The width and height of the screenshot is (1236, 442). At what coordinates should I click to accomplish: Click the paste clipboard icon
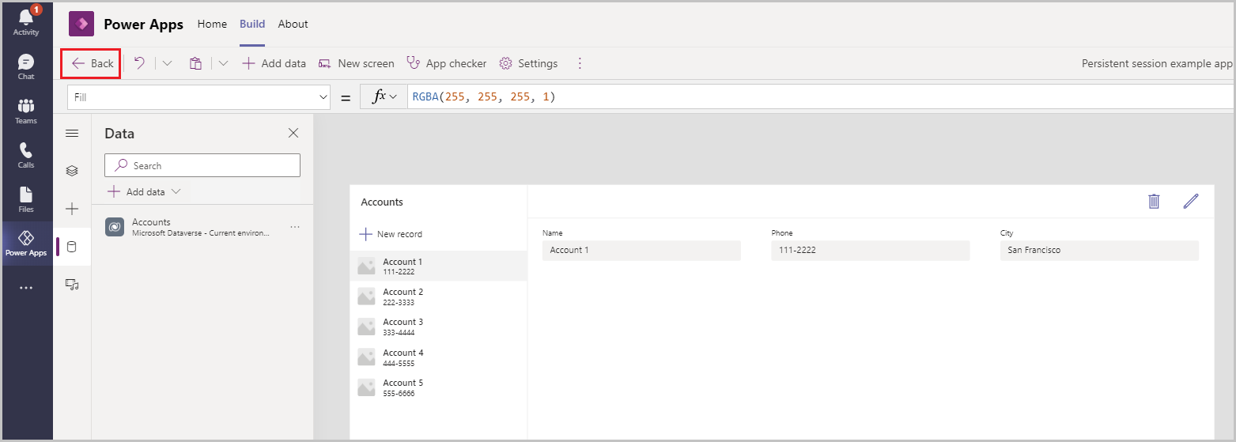pyautogui.click(x=195, y=63)
